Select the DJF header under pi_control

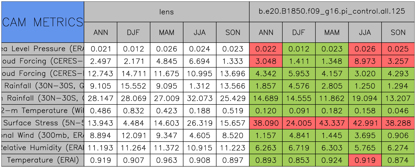tap(299, 32)
